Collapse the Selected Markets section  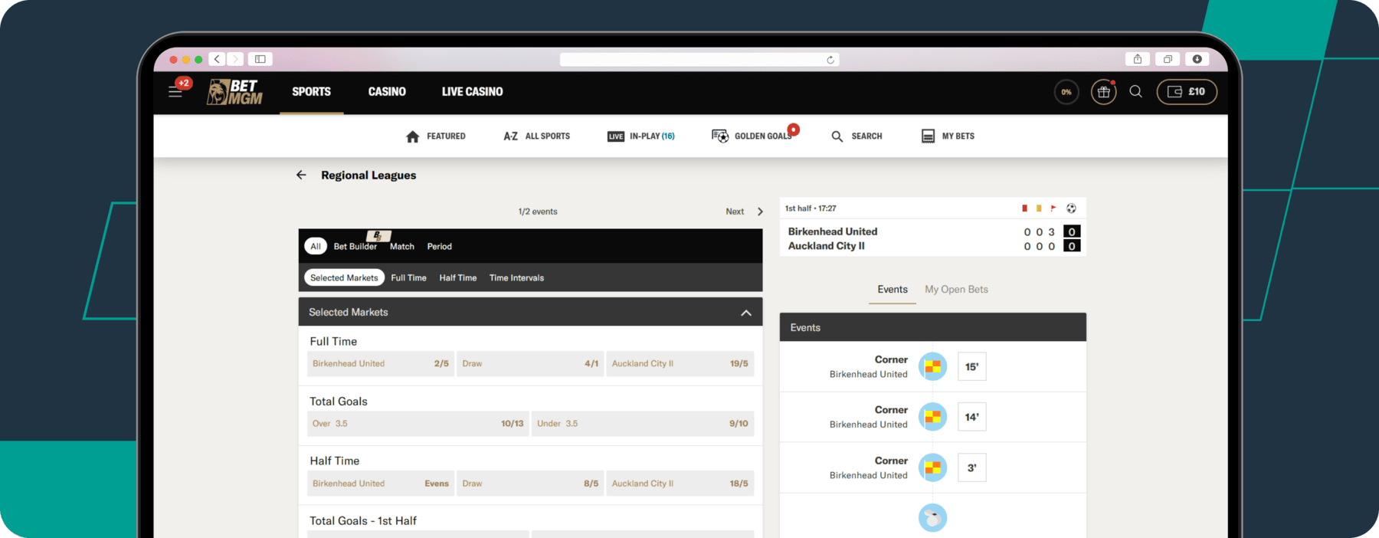746,313
